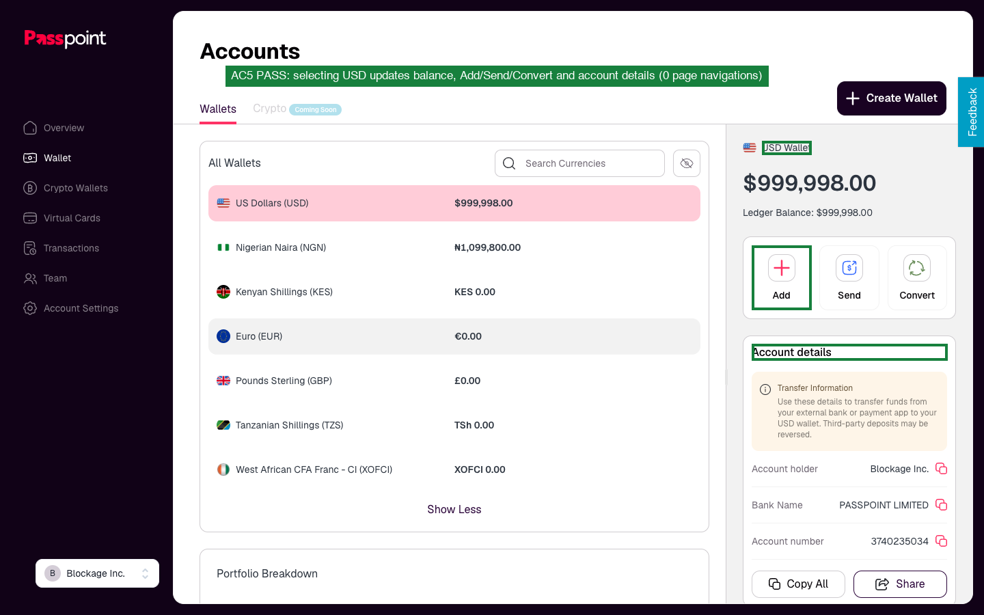
Task: Select the West African CFA Franc row
Action: 454,469
